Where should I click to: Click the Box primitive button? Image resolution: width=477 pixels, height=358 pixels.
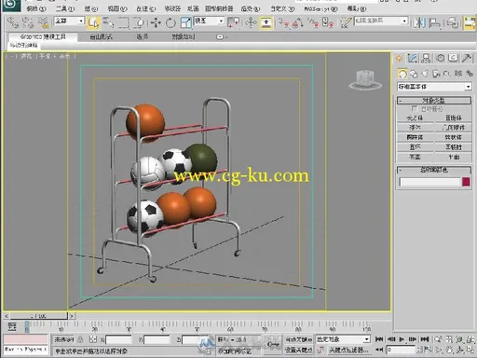point(415,117)
